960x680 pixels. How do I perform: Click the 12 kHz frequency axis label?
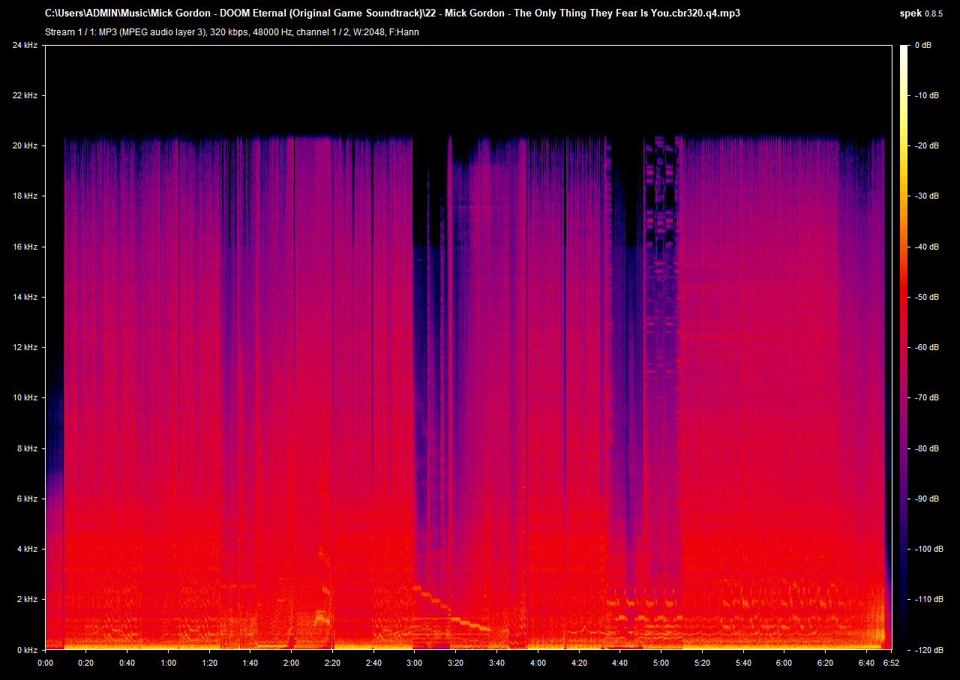pyautogui.click(x=25, y=347)
